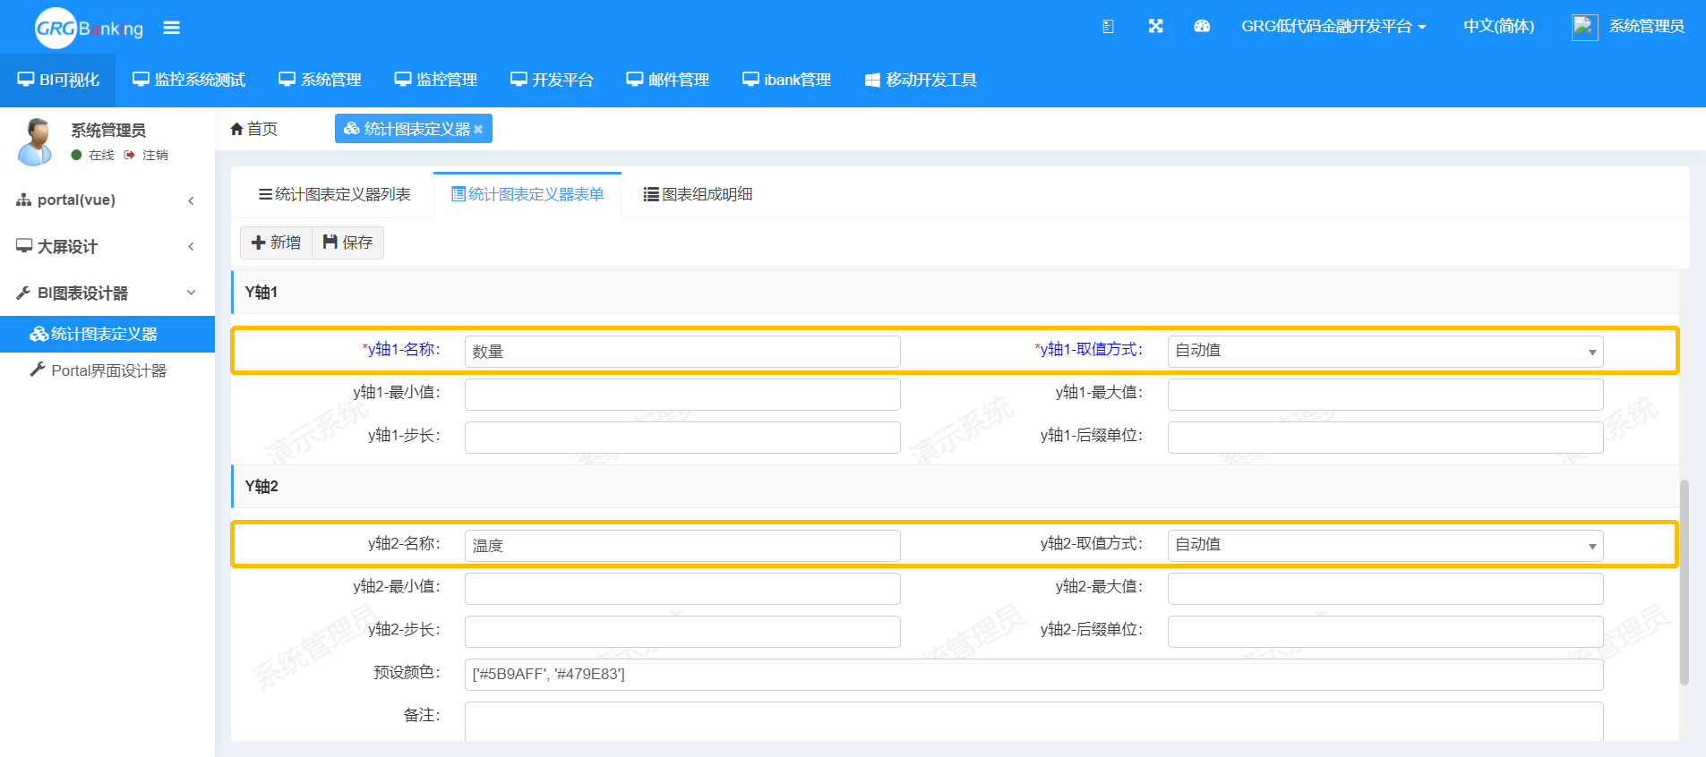Click the 预设颜色 input field
The width and height of the screenshot is (1706, 757).
click(1033, 674)
